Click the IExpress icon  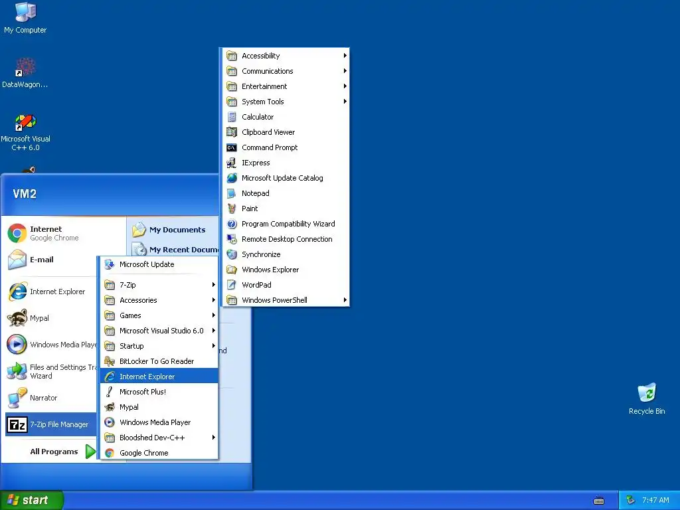pyautogui.click(x=232, y=163)
